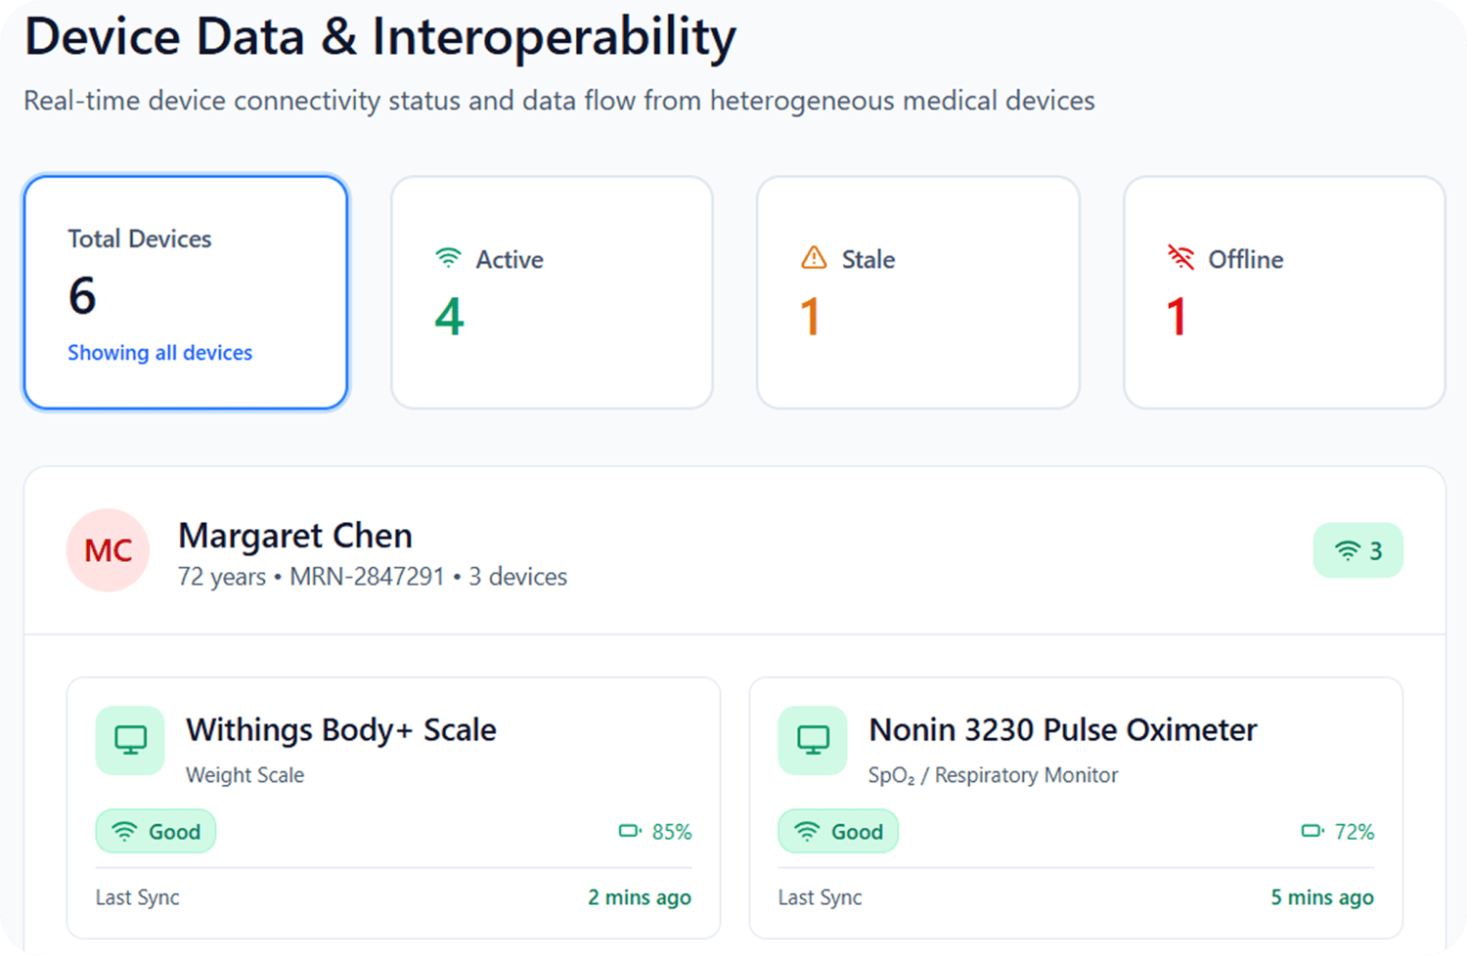The image size is (1467, 956).
Task: Click the wifi icon in Withings Good badge
Action: [124, 832]
